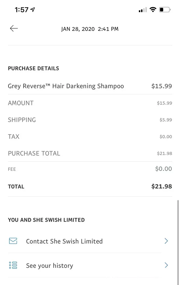The height and width of the screenshot is (285, 180).
Task: Tap the status bar clock
Action: [21, 10]
